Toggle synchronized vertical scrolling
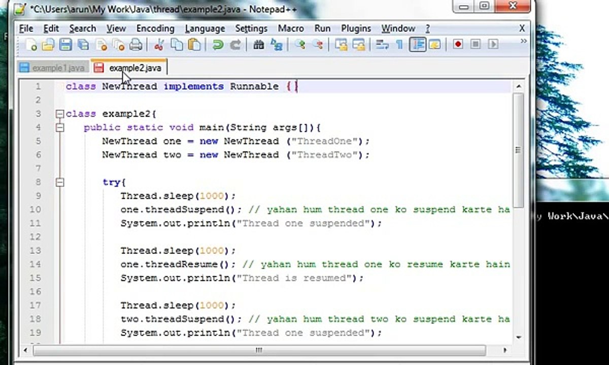This screenshot has width=609, height=365. (x=341, y=45)
